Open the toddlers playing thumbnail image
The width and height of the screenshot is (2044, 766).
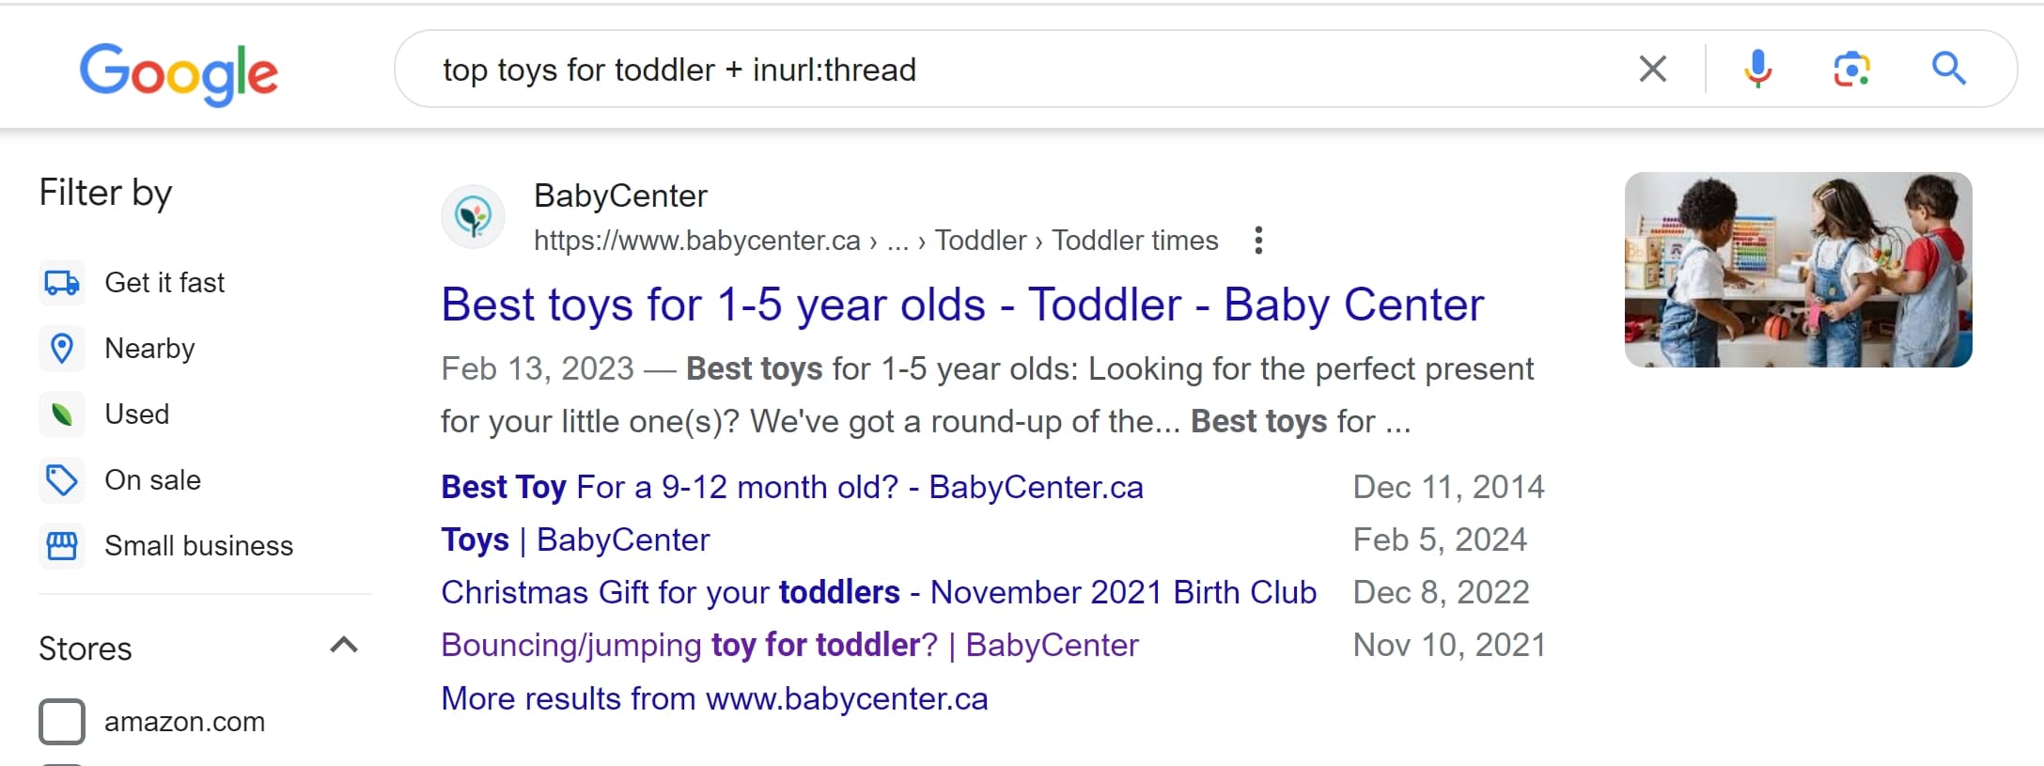(1797, 270)
